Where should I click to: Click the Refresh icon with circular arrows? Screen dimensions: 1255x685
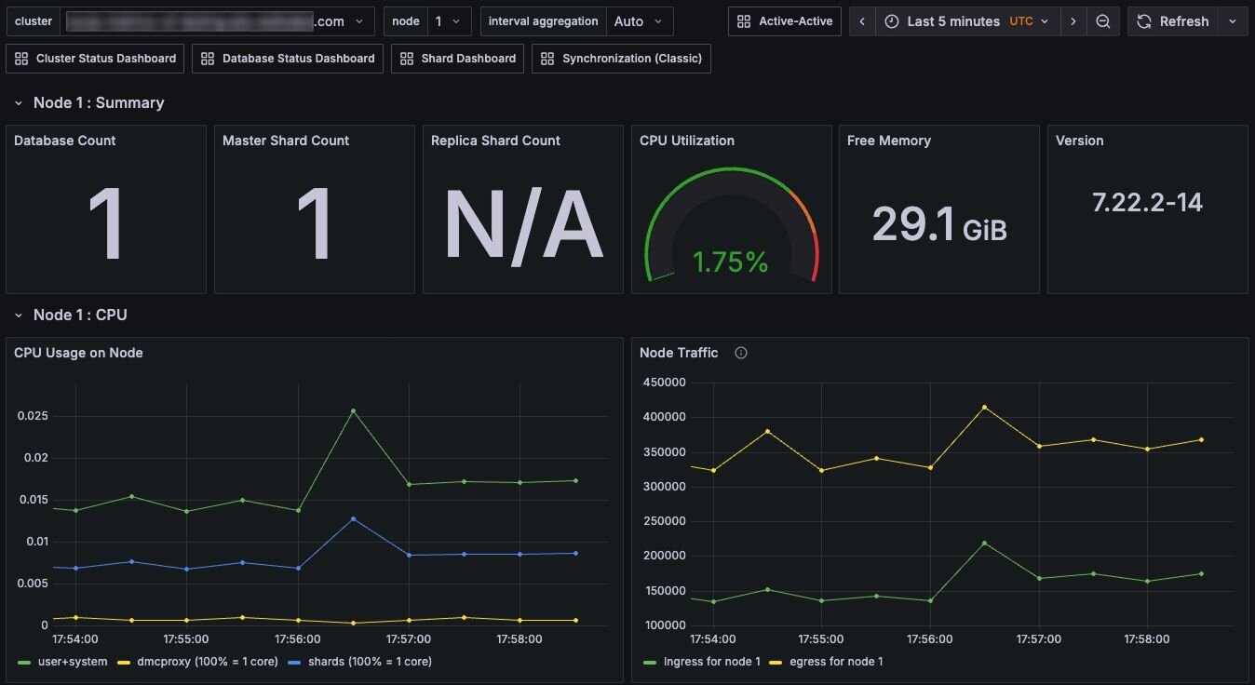[x=1143, y=20]
